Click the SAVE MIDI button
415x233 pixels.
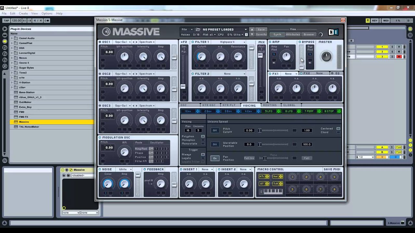(332, 169)
